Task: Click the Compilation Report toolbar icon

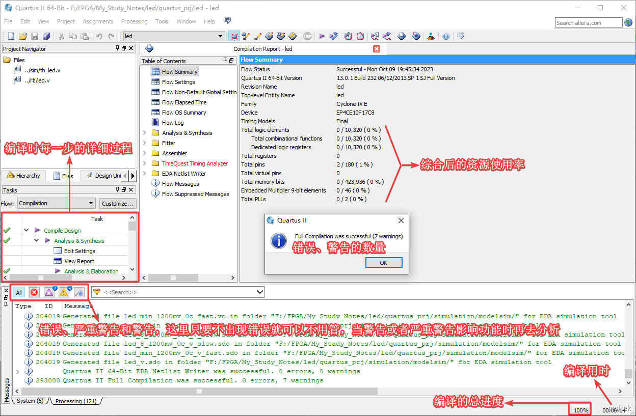Action: [x=402, y=36]
